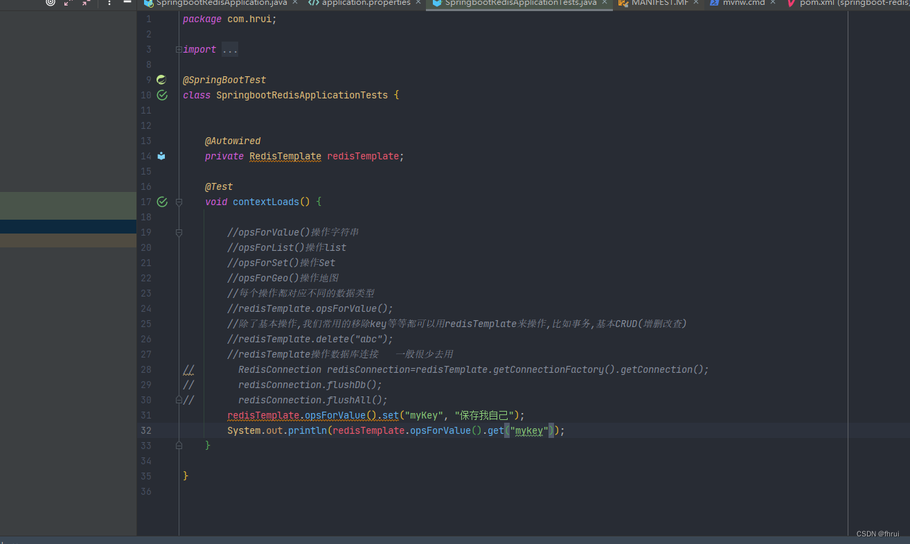This screenshot has width=910, height=544.
Task: Click the Spring leaf gutter icon on line 9
Action: point(161,79)
